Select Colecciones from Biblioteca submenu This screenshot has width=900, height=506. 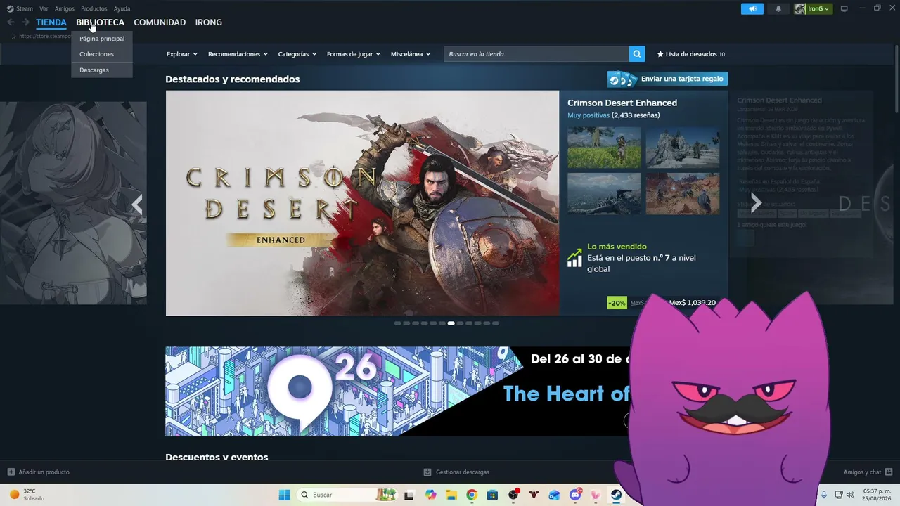pos(102,54)
